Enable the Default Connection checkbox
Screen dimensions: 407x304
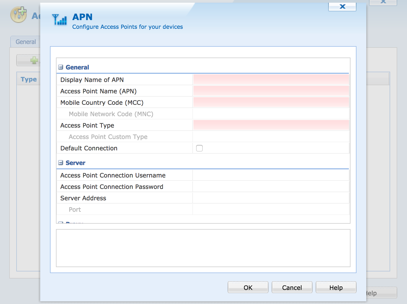click(x=199, y=148)
